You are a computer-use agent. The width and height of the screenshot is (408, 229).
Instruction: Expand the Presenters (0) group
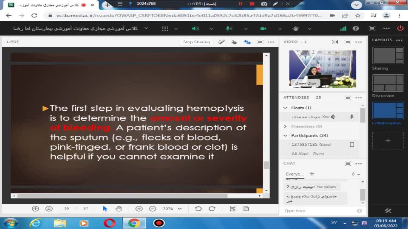pos(286,126)
